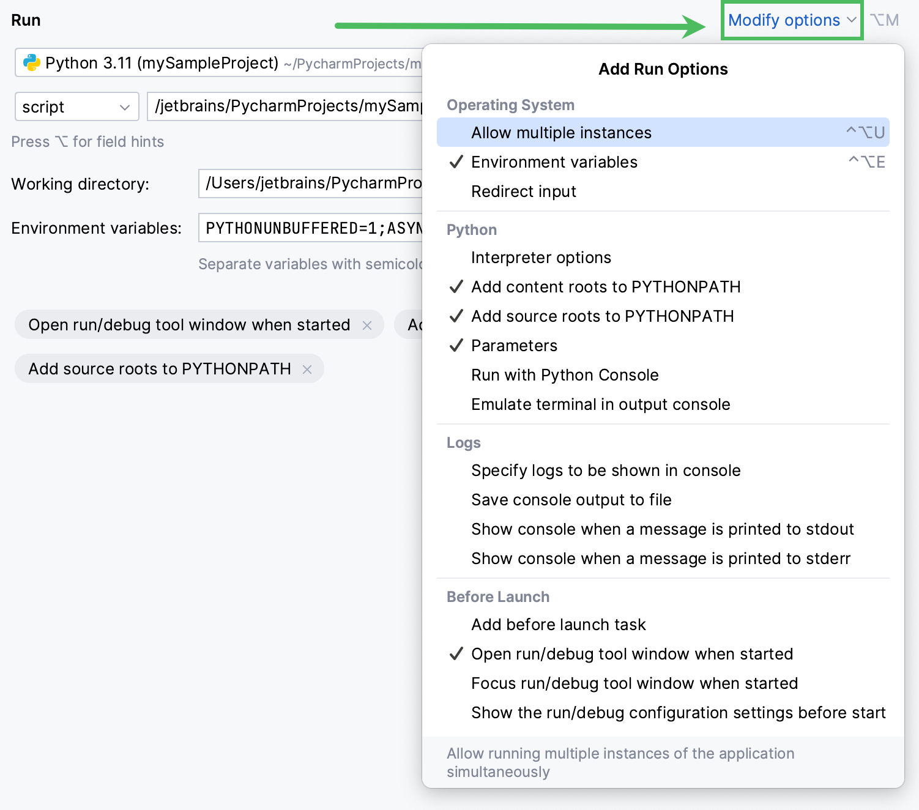
Task: Click the checkmark beside Environment variables
Action: (x=456, y=162)
